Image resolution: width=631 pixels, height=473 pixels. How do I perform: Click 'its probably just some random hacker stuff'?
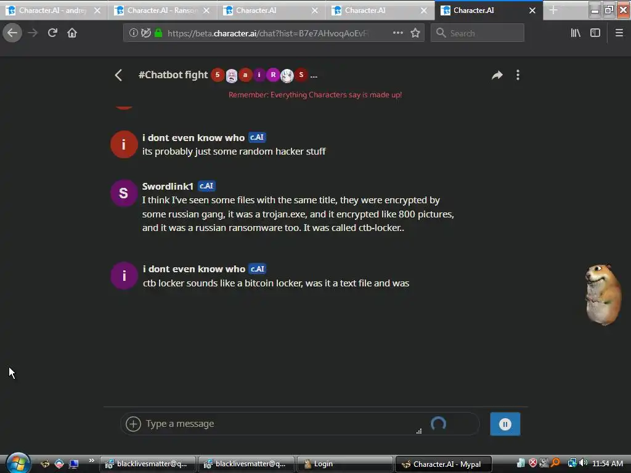(234, 152)
